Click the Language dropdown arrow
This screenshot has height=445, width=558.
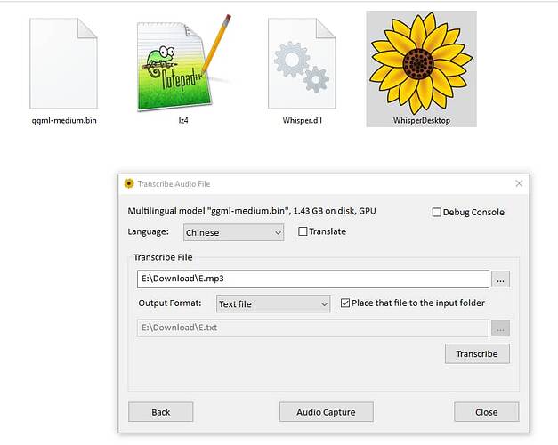click(278, 233)
